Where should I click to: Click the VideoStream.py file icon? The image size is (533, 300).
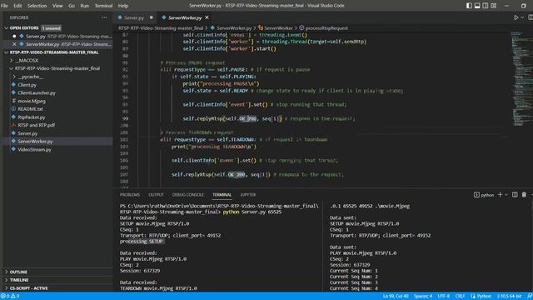pos(13,149)
